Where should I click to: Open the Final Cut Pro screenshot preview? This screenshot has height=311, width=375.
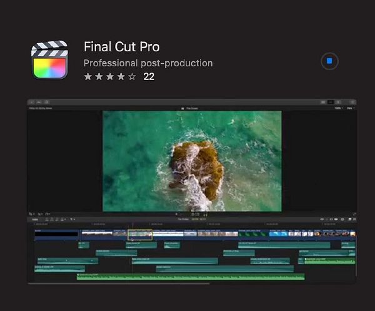pos(192,191)
